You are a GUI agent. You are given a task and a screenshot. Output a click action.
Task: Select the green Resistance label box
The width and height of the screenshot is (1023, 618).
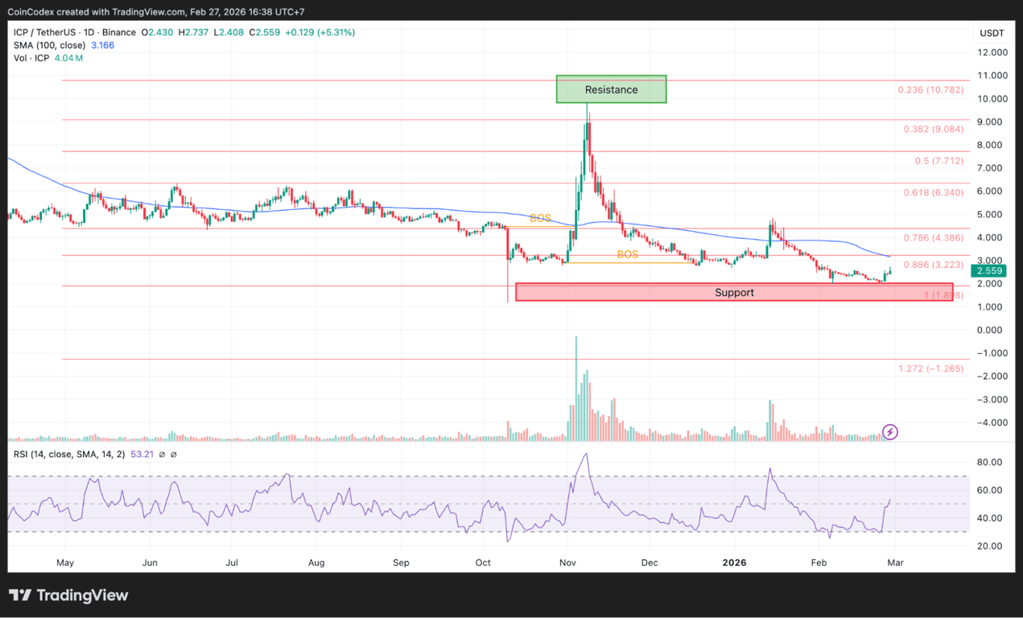pyautogui.click(x=611, y=89)
